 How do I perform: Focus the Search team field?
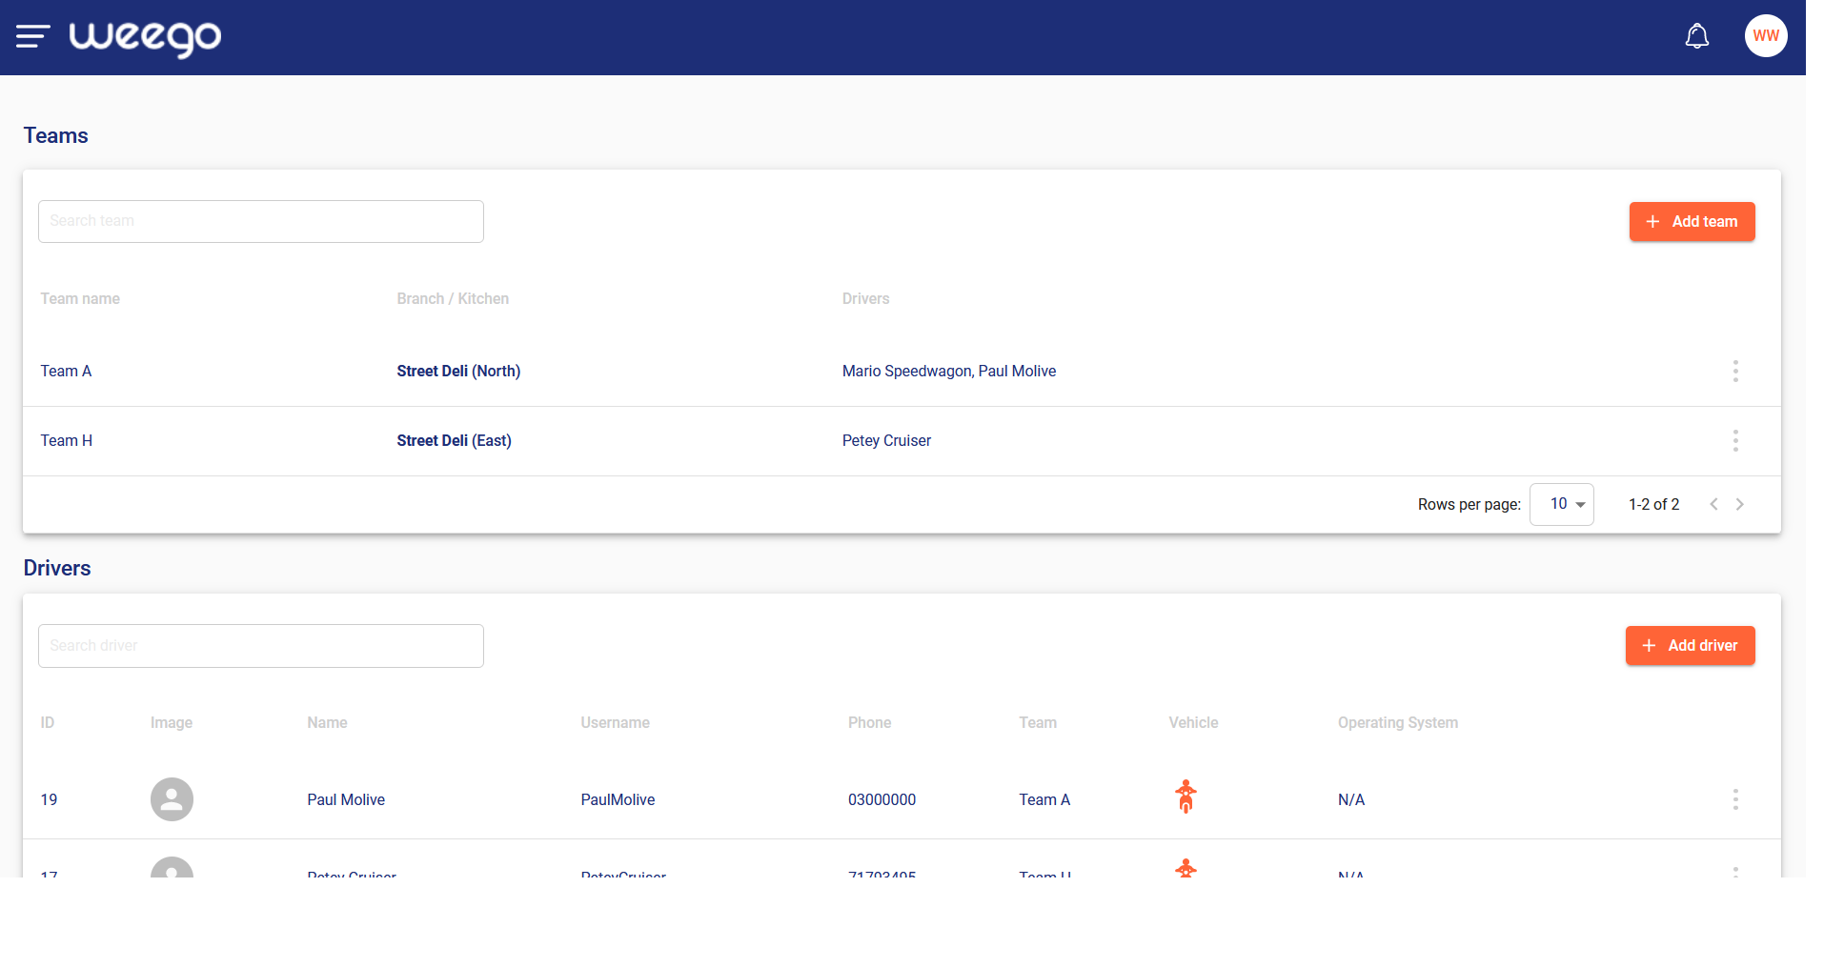pos(261,221)
